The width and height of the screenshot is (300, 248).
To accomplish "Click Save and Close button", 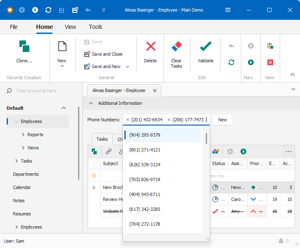I will 103,54.
